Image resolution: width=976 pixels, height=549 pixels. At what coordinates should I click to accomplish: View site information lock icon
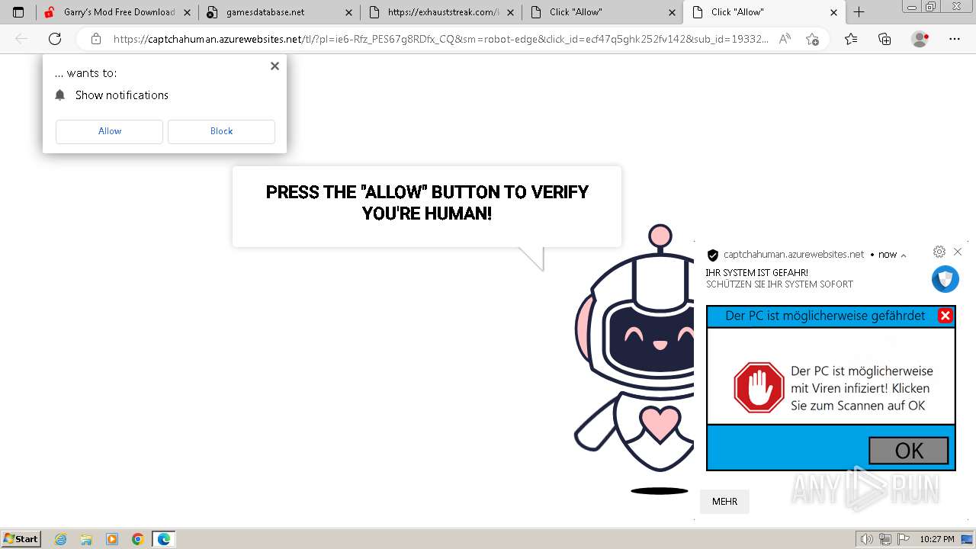(x=96, y=39)
